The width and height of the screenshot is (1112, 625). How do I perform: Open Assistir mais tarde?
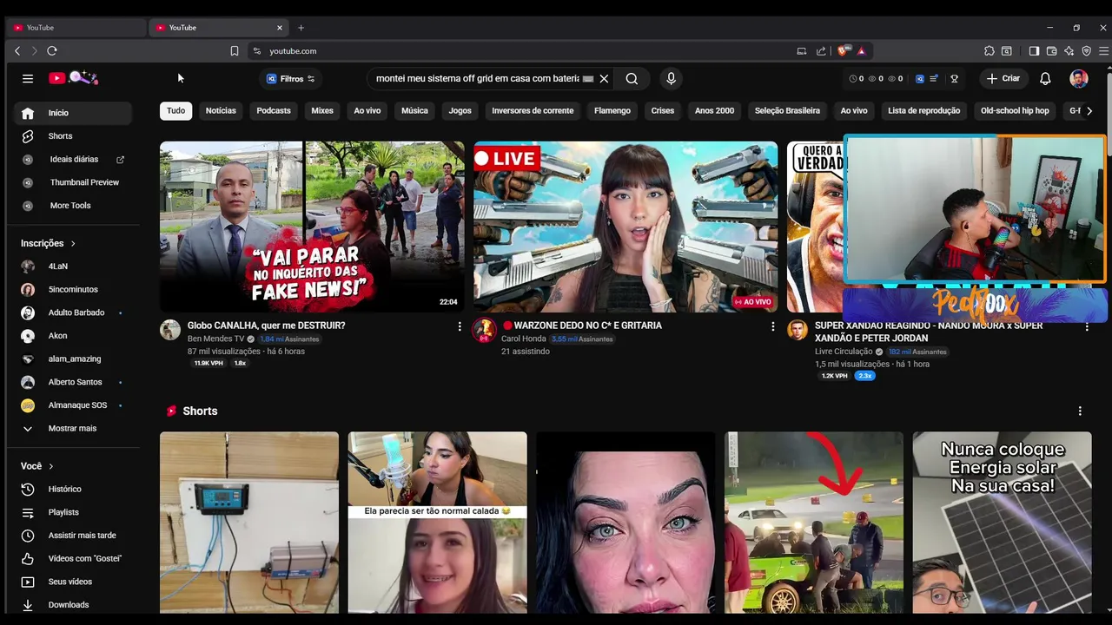click(73, 536)
